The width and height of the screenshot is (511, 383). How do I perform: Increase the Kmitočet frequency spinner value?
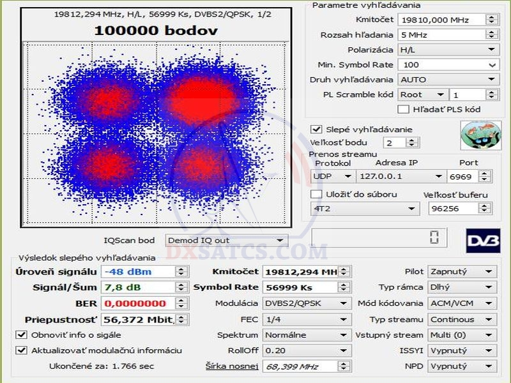[491, 17]
